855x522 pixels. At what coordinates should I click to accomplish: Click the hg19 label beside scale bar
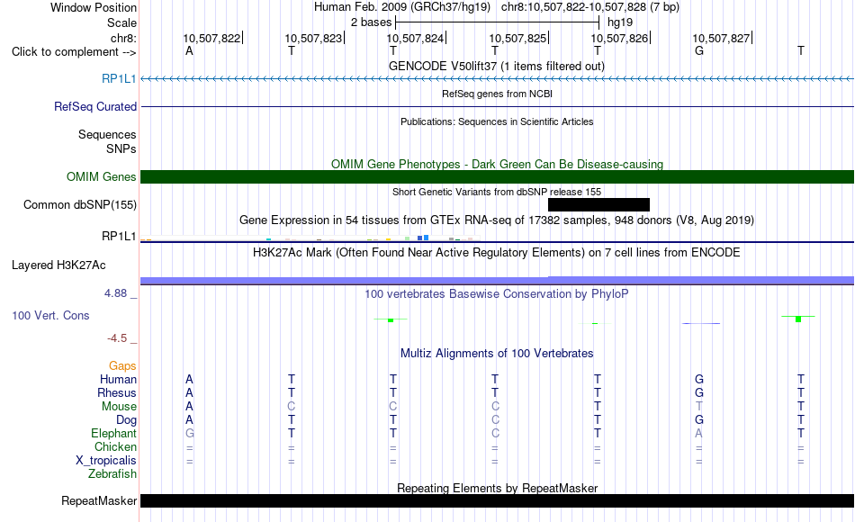620,22
